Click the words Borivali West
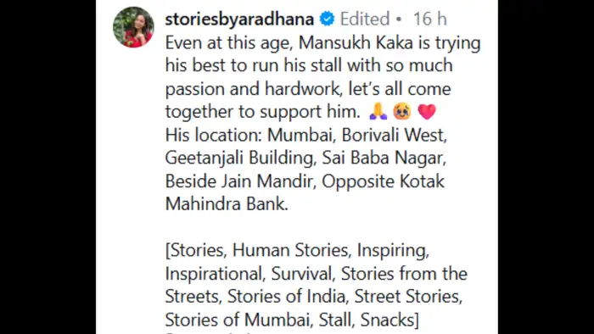 (x=392, y=135)
